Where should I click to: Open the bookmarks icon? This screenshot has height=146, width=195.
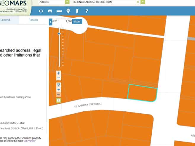[77, 11]
